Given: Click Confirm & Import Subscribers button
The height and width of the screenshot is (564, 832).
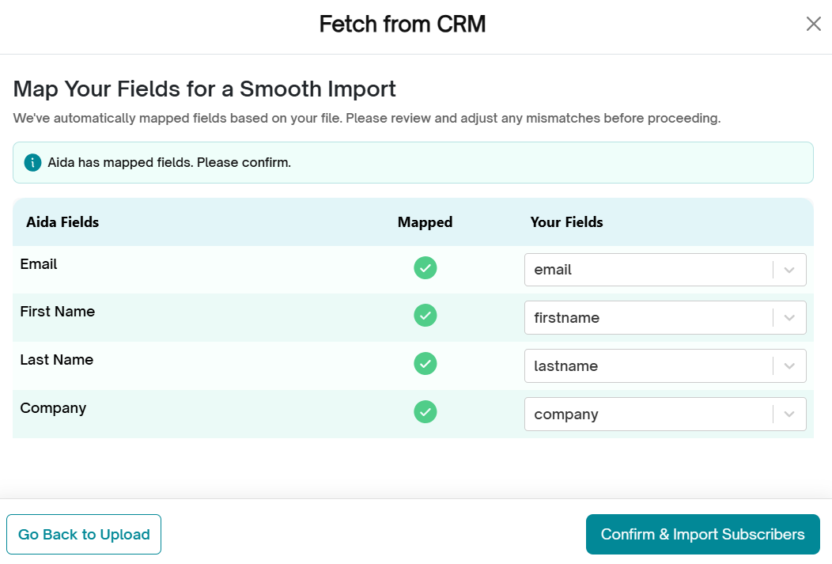Looking at the screenshot, I should 702,534.
